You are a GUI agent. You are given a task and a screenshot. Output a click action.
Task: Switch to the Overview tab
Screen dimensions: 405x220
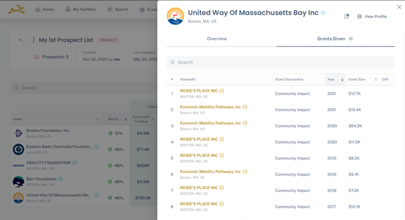(x=217, y=39)
